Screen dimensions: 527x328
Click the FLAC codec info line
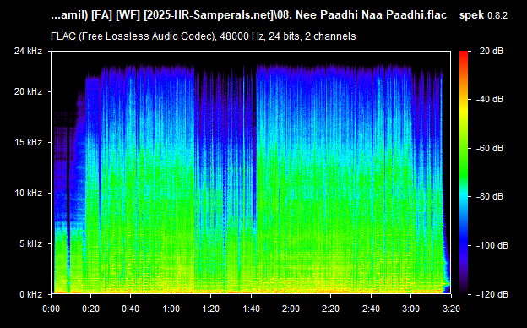click(x=203, y=36)
